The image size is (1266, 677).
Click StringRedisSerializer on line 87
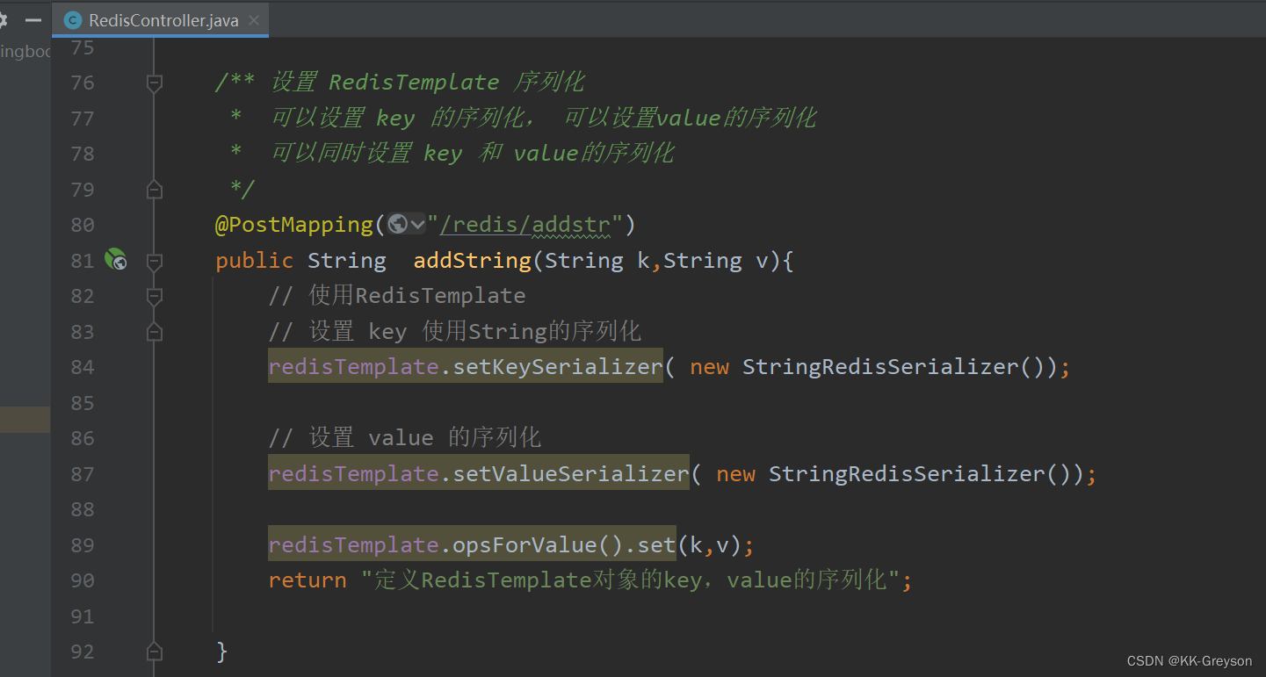pyautogui.click(x=907, y=474)
